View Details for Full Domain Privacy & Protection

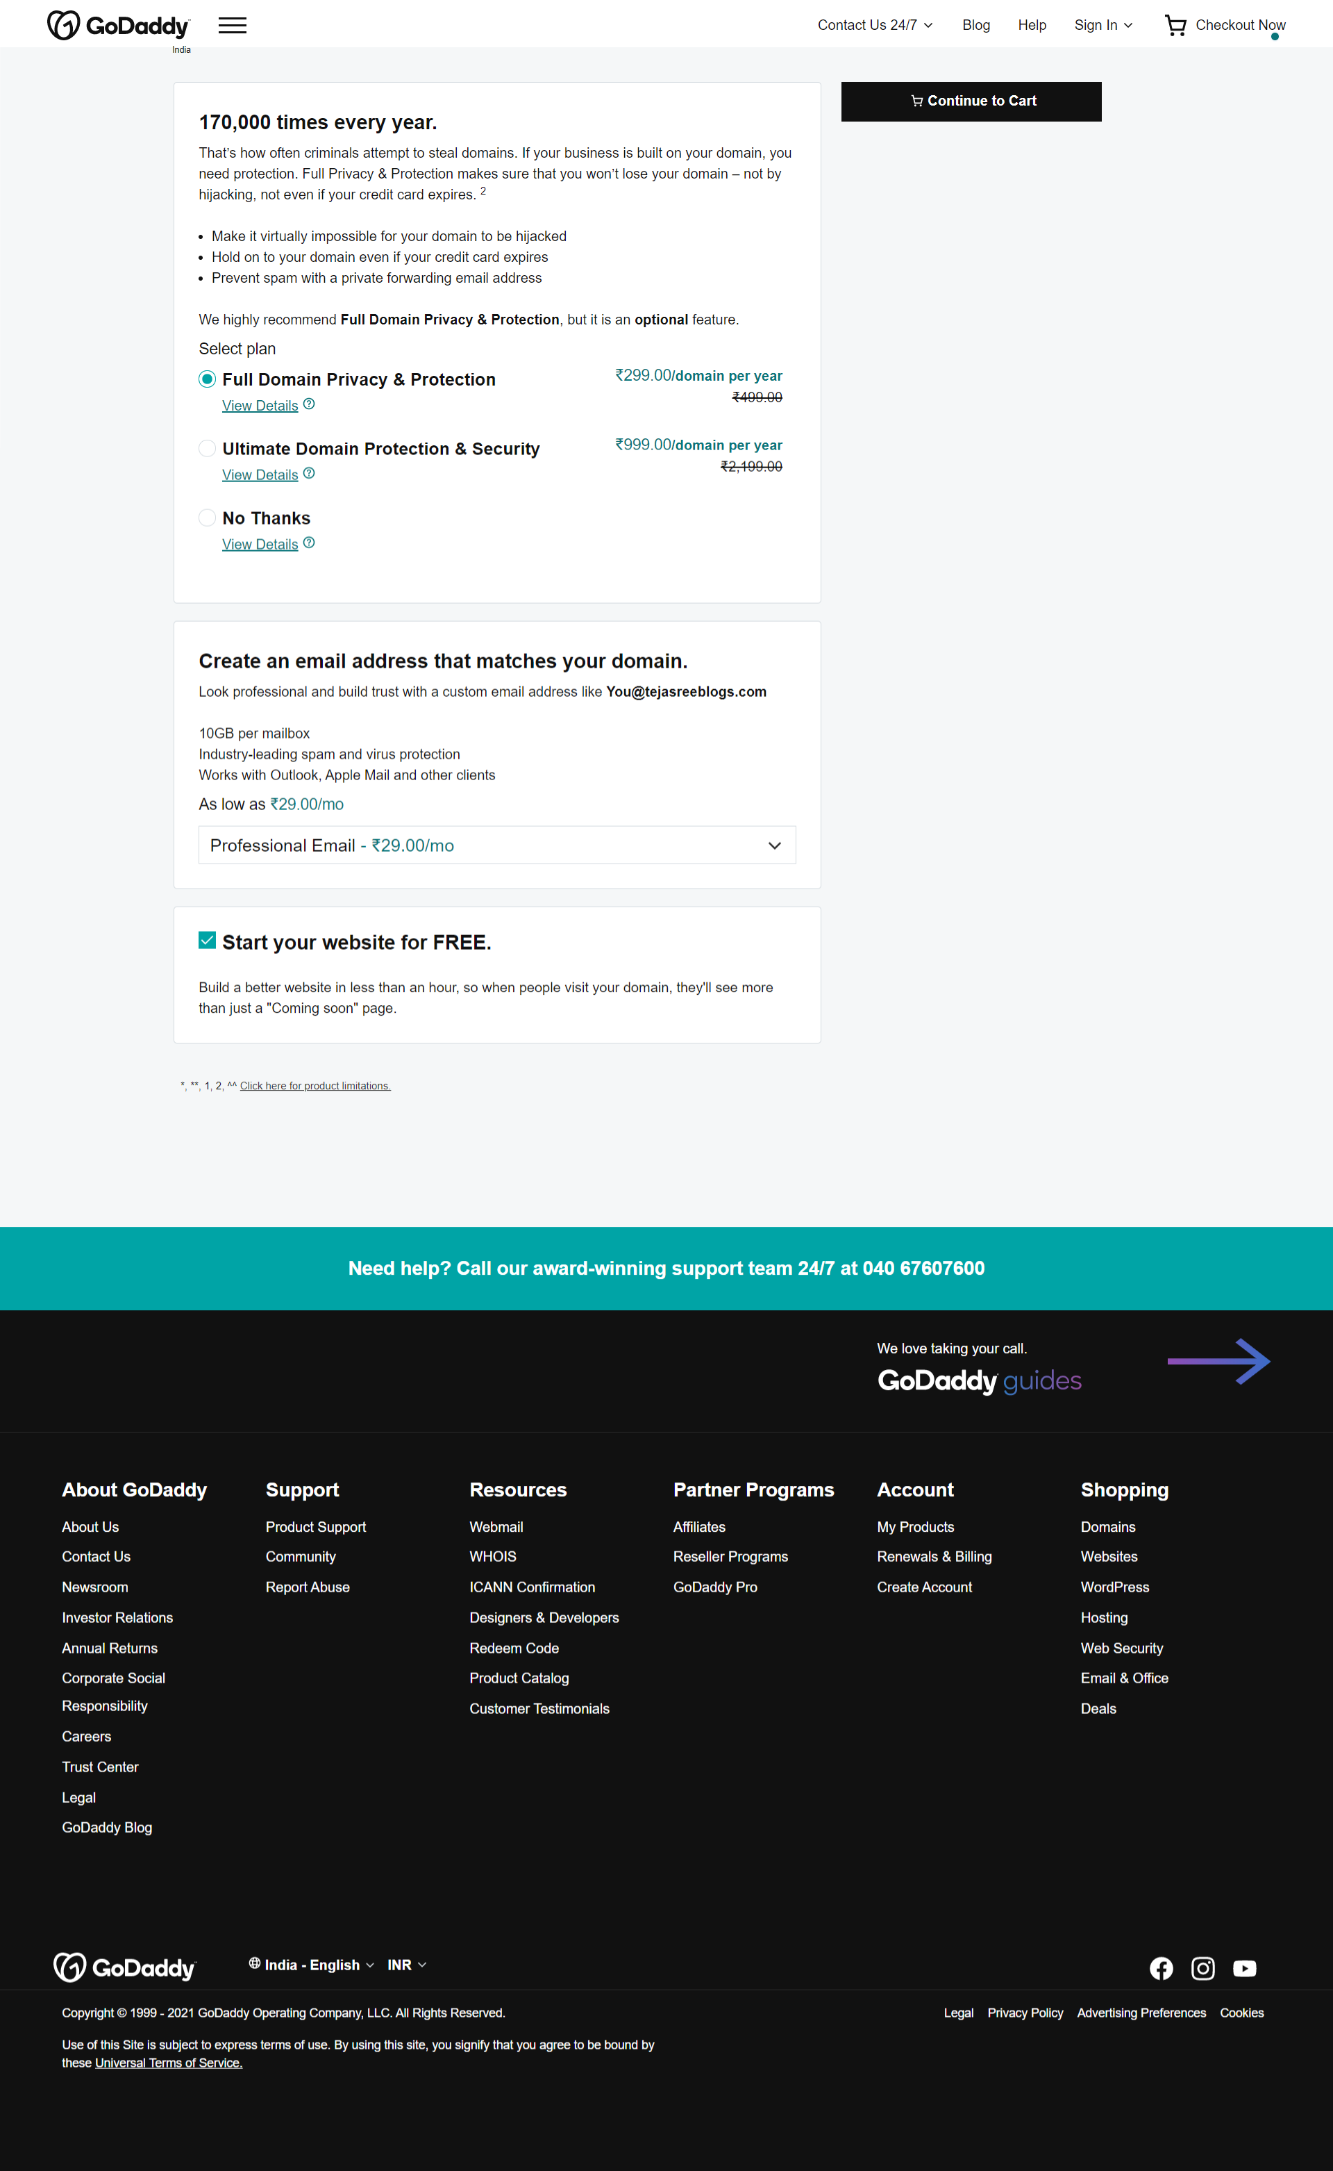coord(260,406)
